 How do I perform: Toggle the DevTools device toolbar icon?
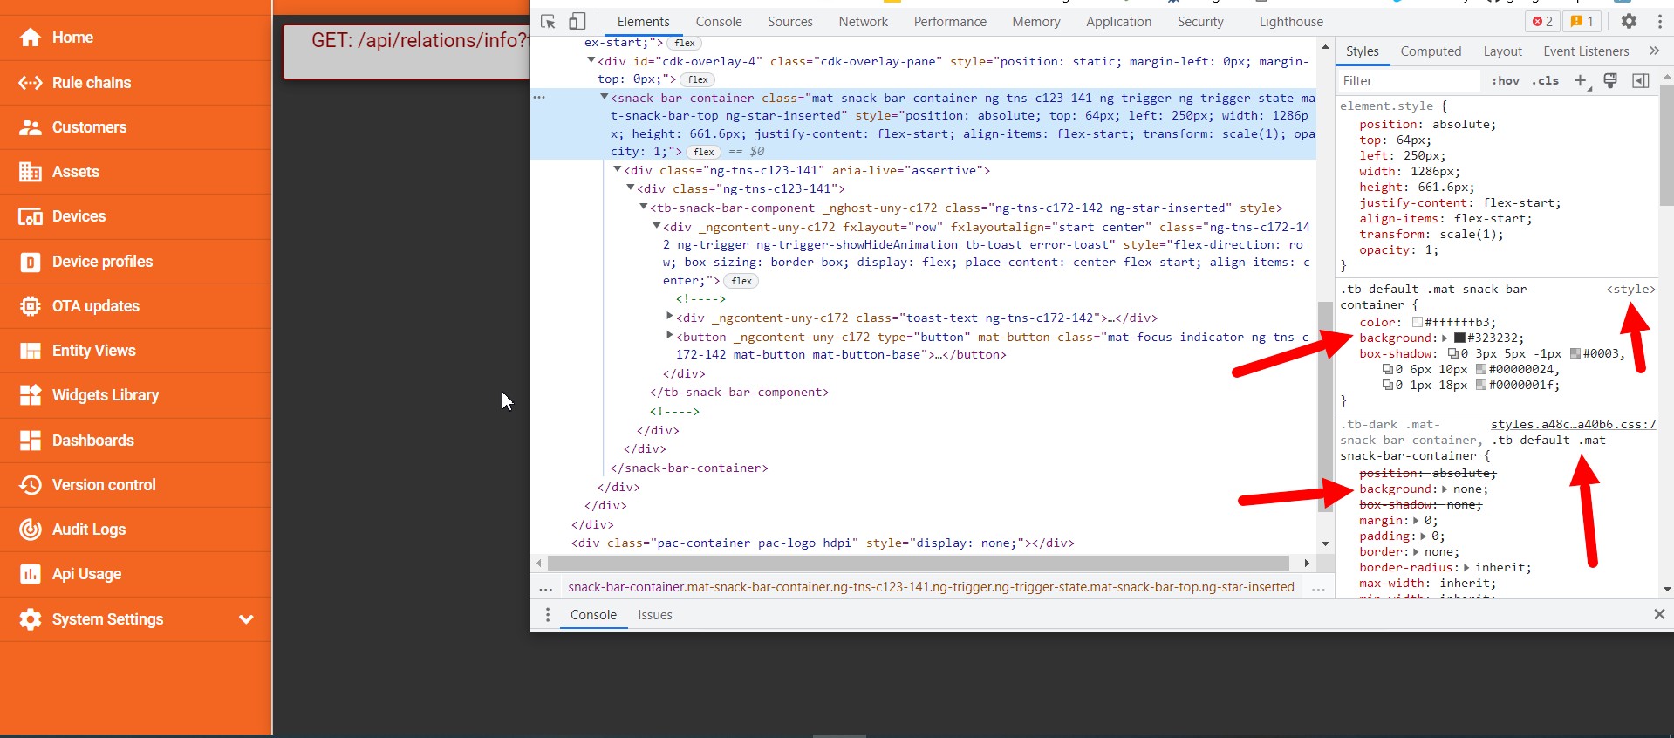coord(577,22)
